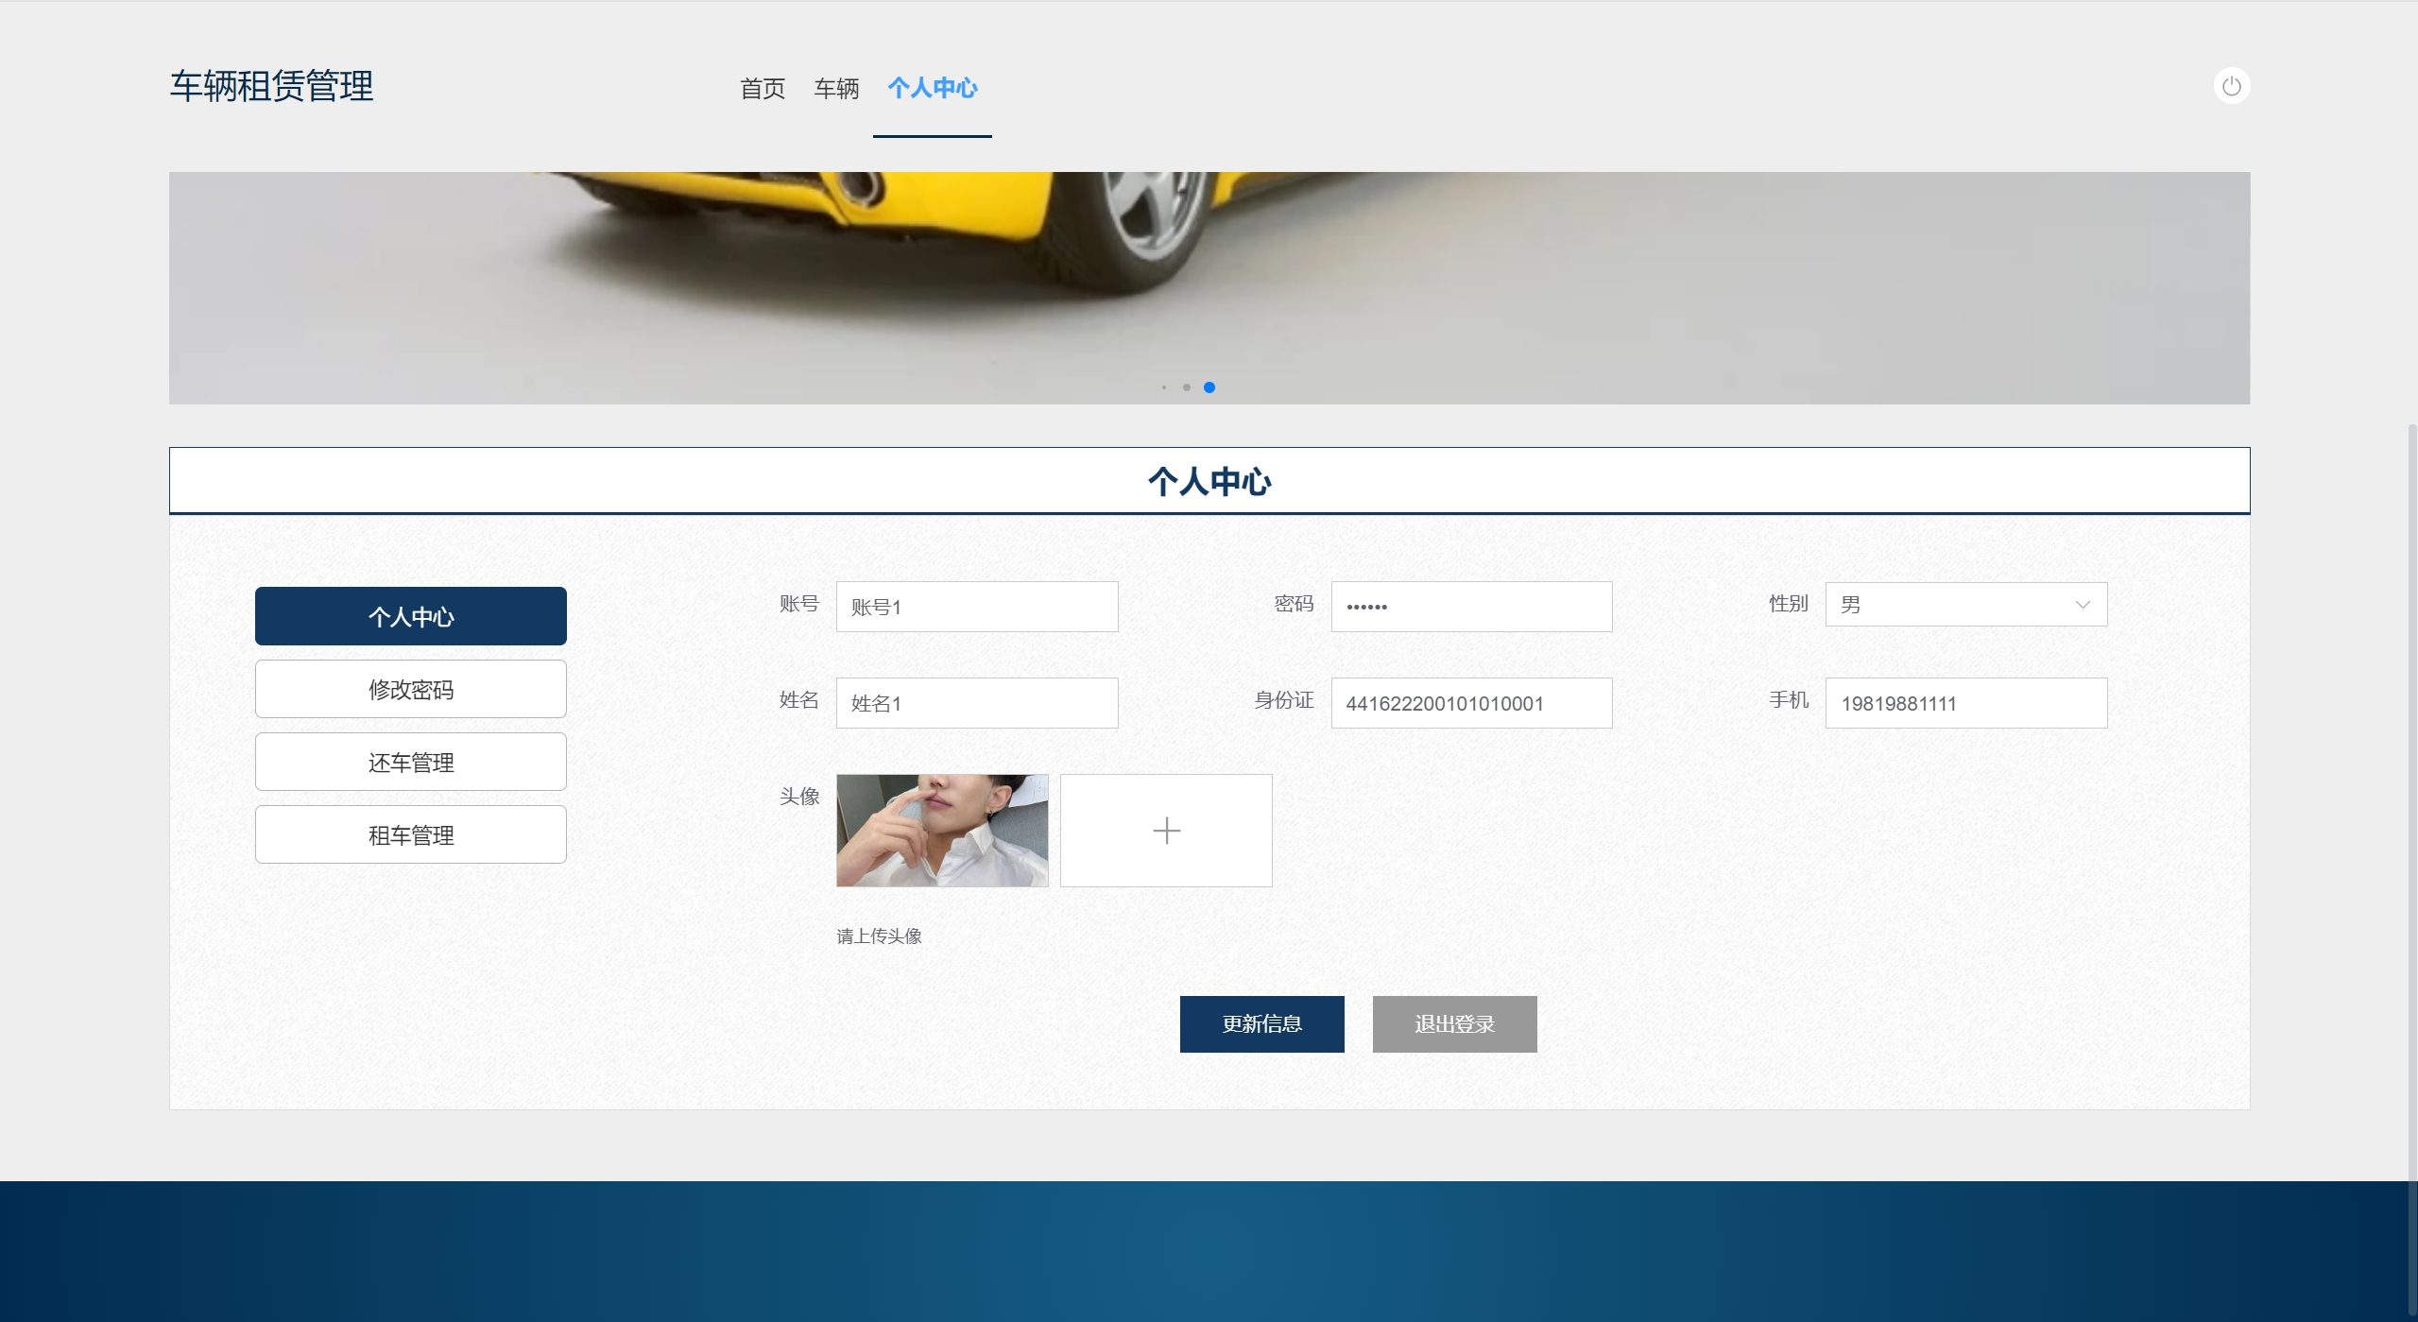The width and height of the screenshot is (2418, 1322).
Task: Click into the 密码 password field
Action: click(1471, 607)
